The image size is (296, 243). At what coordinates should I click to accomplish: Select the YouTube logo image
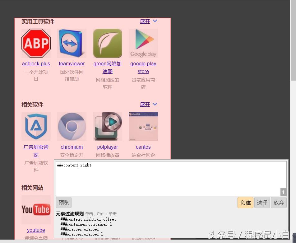(36, 209)
